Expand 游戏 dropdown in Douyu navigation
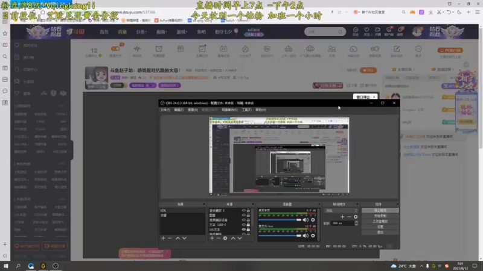483x271 pixels. [x=182, y=32]
